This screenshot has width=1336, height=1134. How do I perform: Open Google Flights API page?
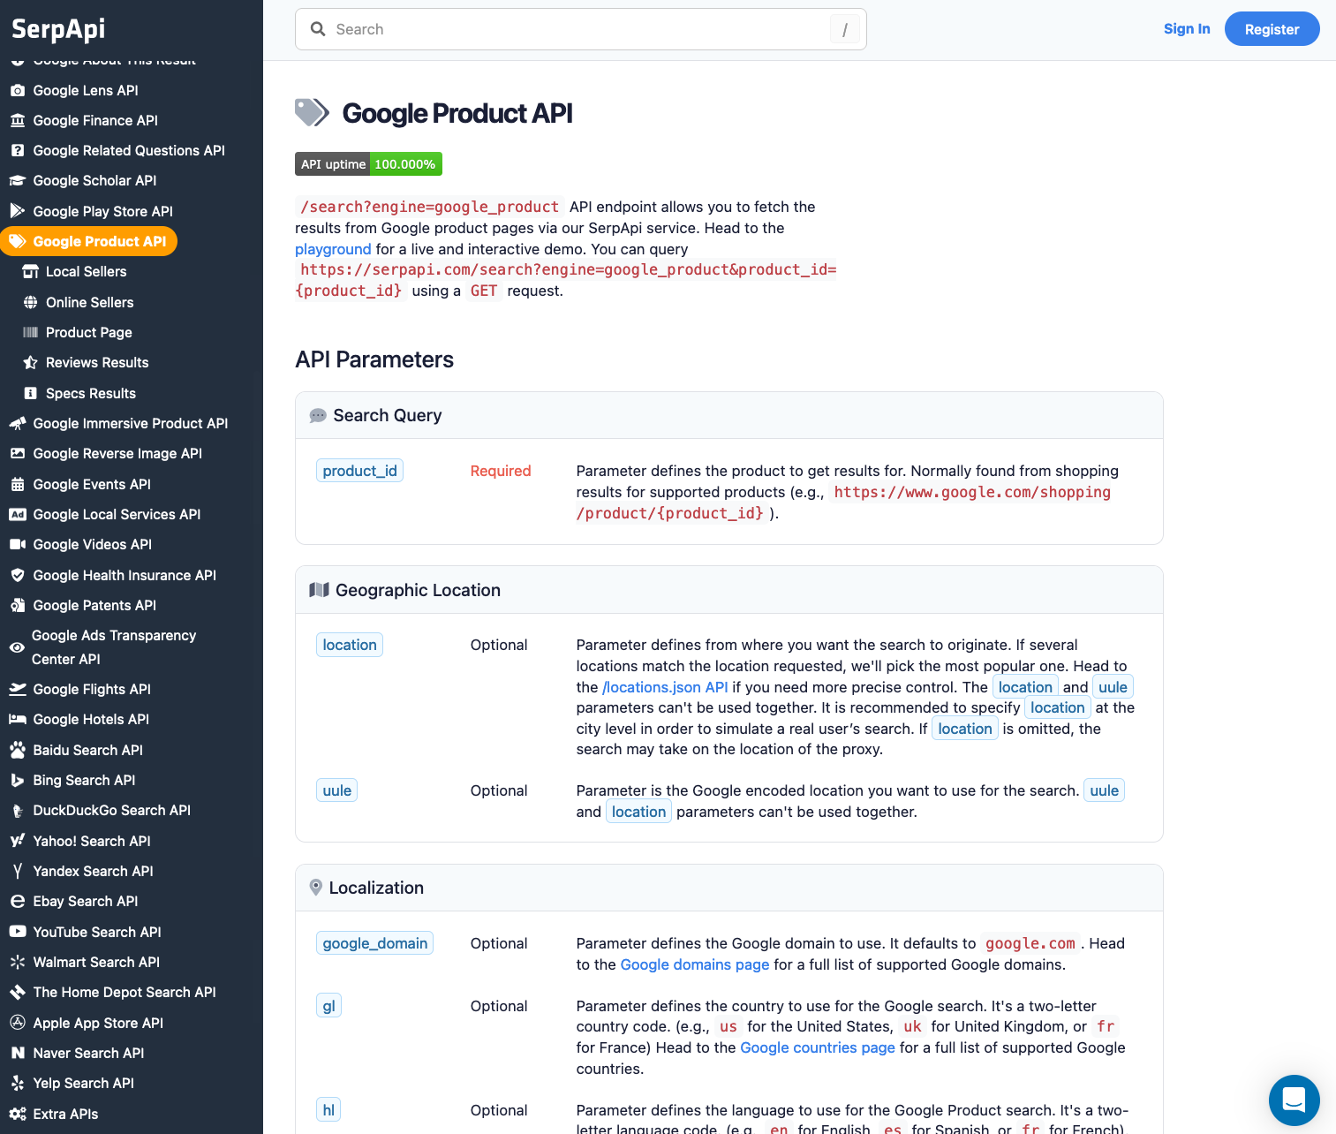pyautogui.click(x=92, y=689)
